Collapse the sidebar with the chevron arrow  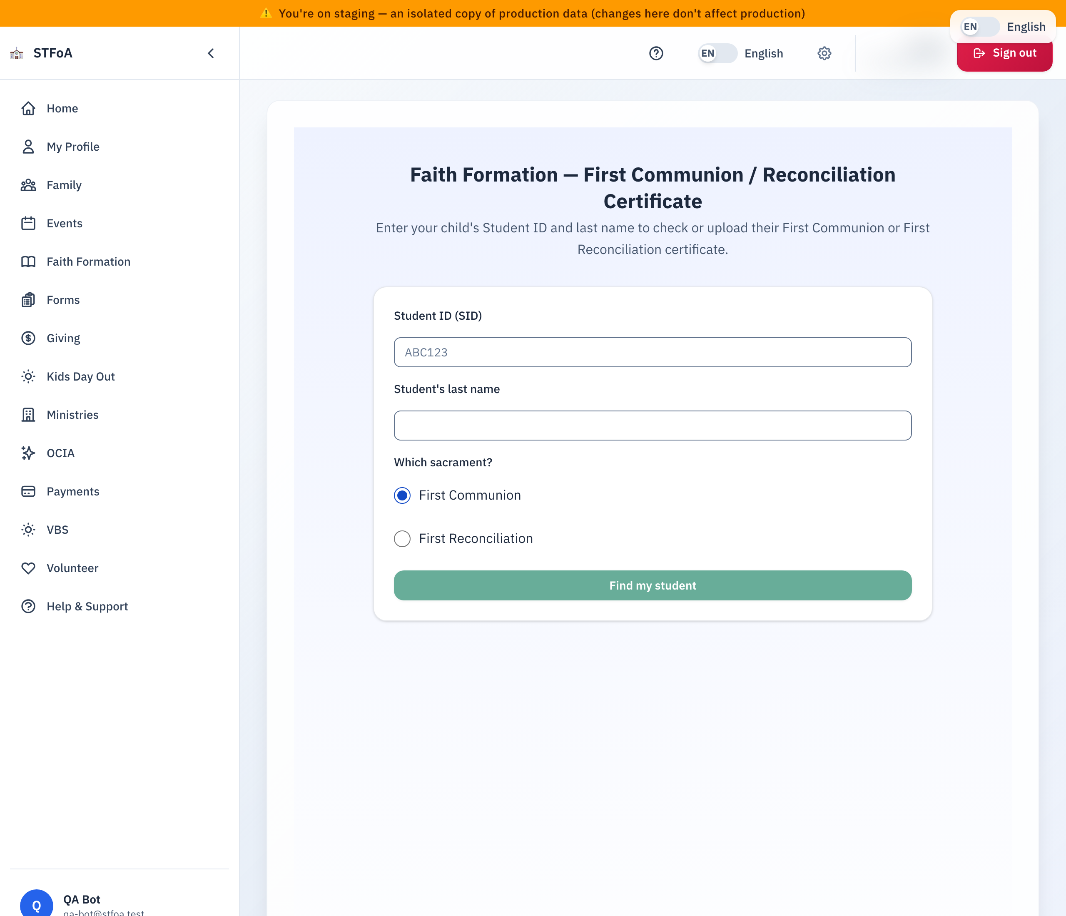211,53
